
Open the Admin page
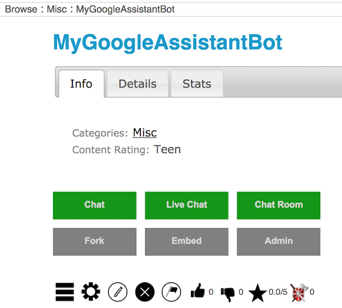tap(279, 242)
